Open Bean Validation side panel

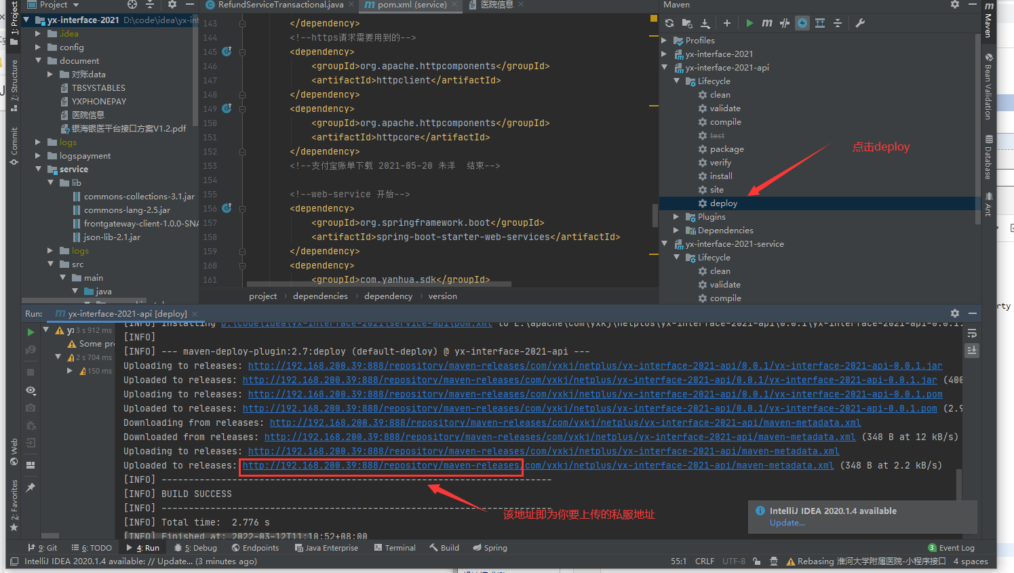pyautogui.click(x=989, y=87)
